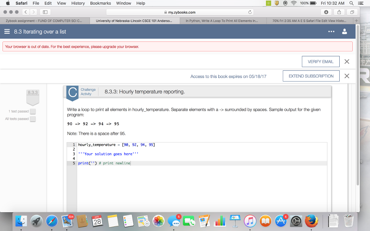Open App Store with 4 badge
This screenshot has height=231, width=370.
(x=281, y=221)
